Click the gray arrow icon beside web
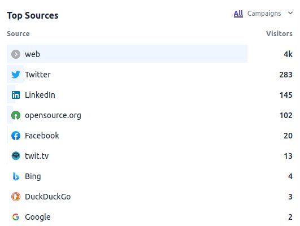 coord(16,54)
